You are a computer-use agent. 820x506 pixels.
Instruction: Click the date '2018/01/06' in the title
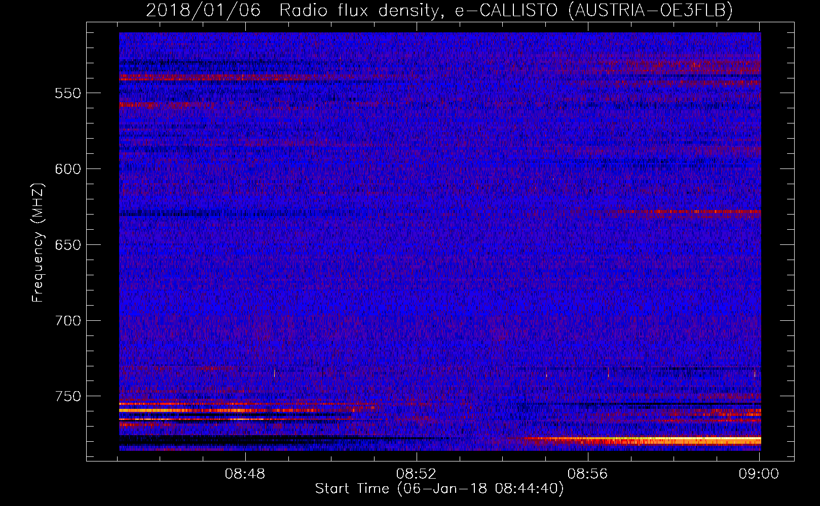tap(204, 10)
